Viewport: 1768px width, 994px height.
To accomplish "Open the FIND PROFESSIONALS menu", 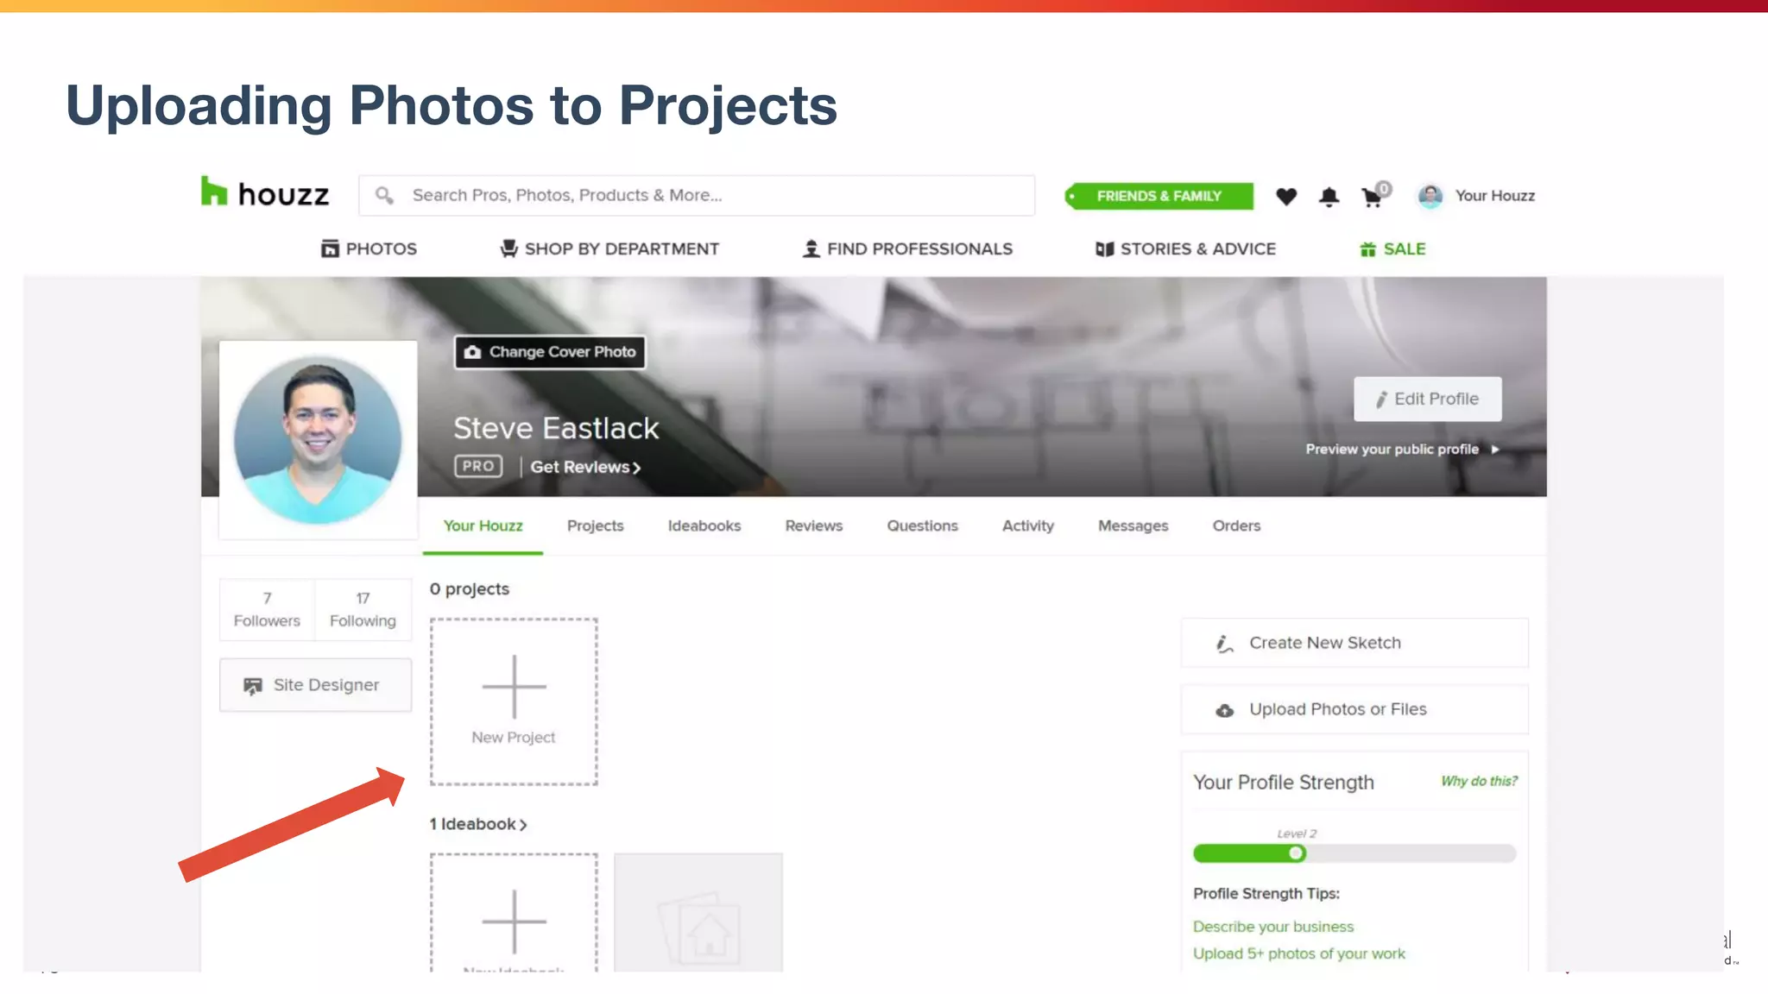I will [907, 248].
